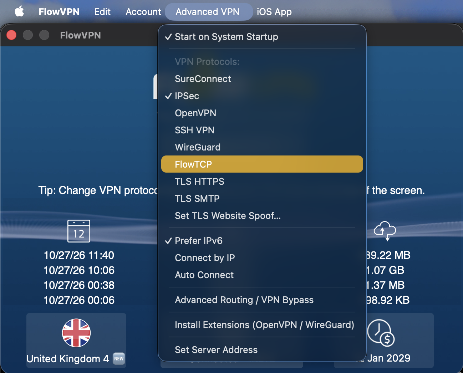Click the 1.07 GB data usage value

point(386,270)
